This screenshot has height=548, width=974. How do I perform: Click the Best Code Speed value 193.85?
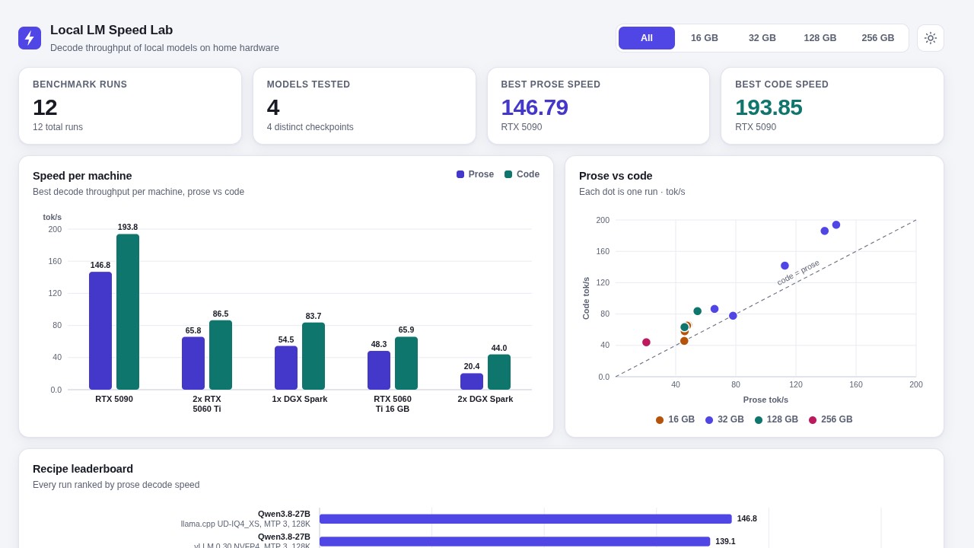pyautogui.click(x=769, y=107)
